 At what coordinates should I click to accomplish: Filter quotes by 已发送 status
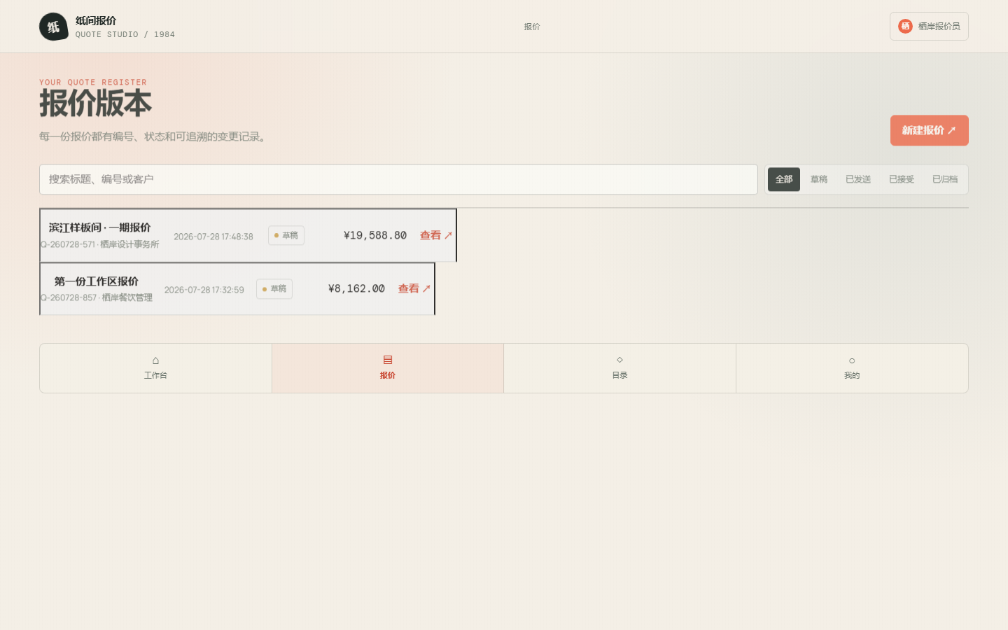[858, 179]
